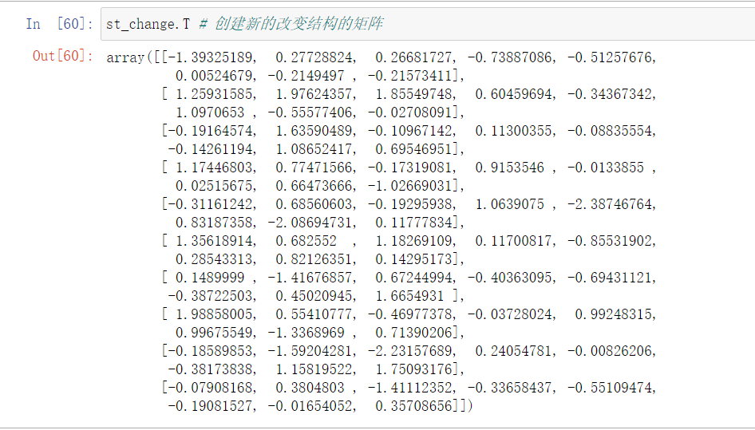Click the word array( in the output
The width and height of the screenshot is (755, 430).
click(x=129, y=57)
